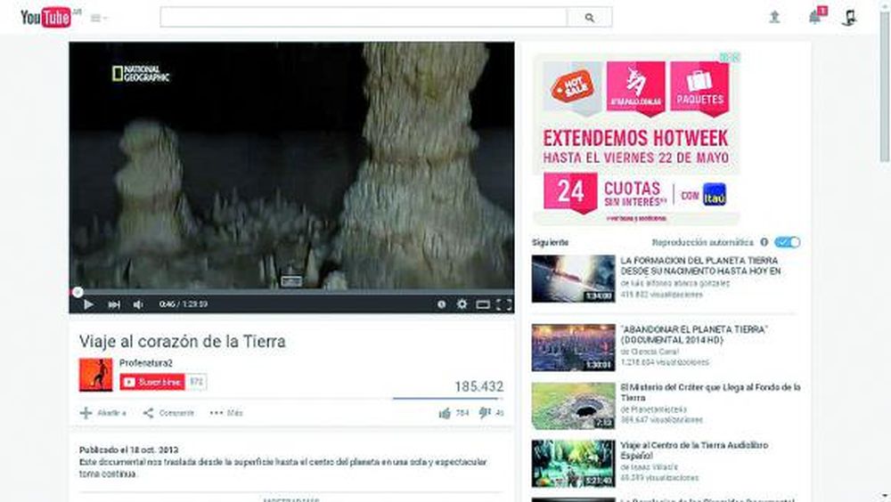
Task: Like the video with thumbs up
Action: (x=445, y=413)
